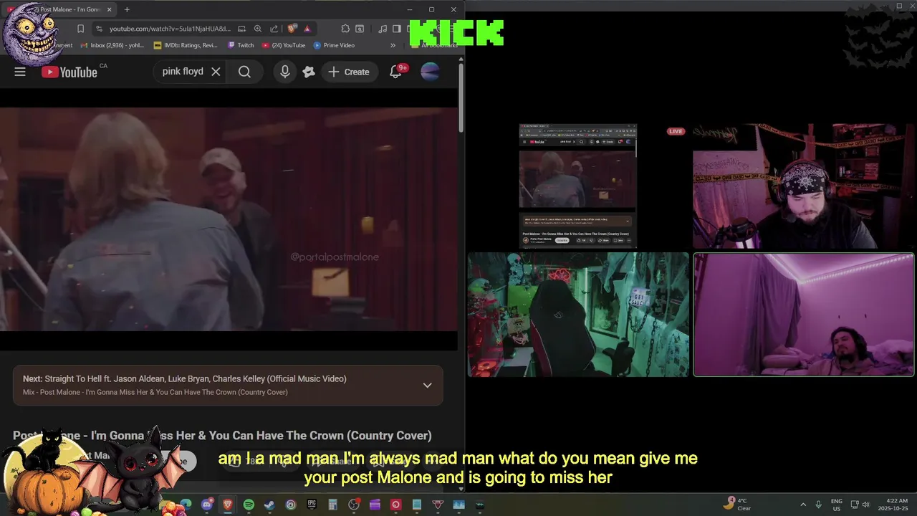
Task: Open Calculator from the taskbar
Action: [x=332, y=505]
